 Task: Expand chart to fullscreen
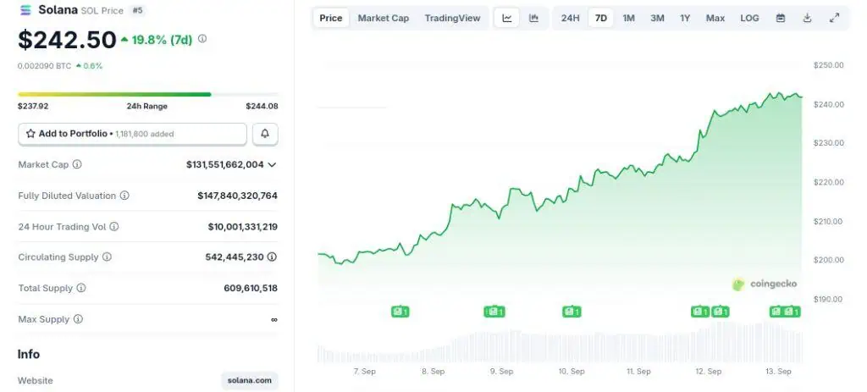(834, 18)
